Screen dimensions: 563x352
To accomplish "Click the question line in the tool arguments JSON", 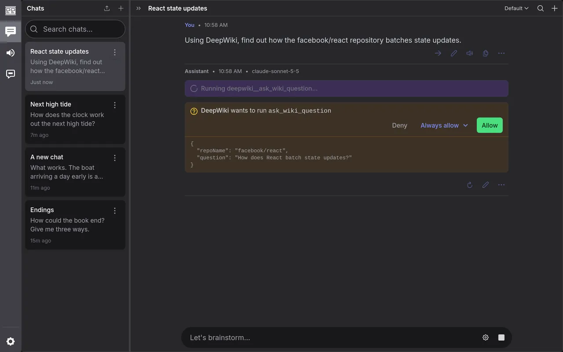I will [274, 158].
